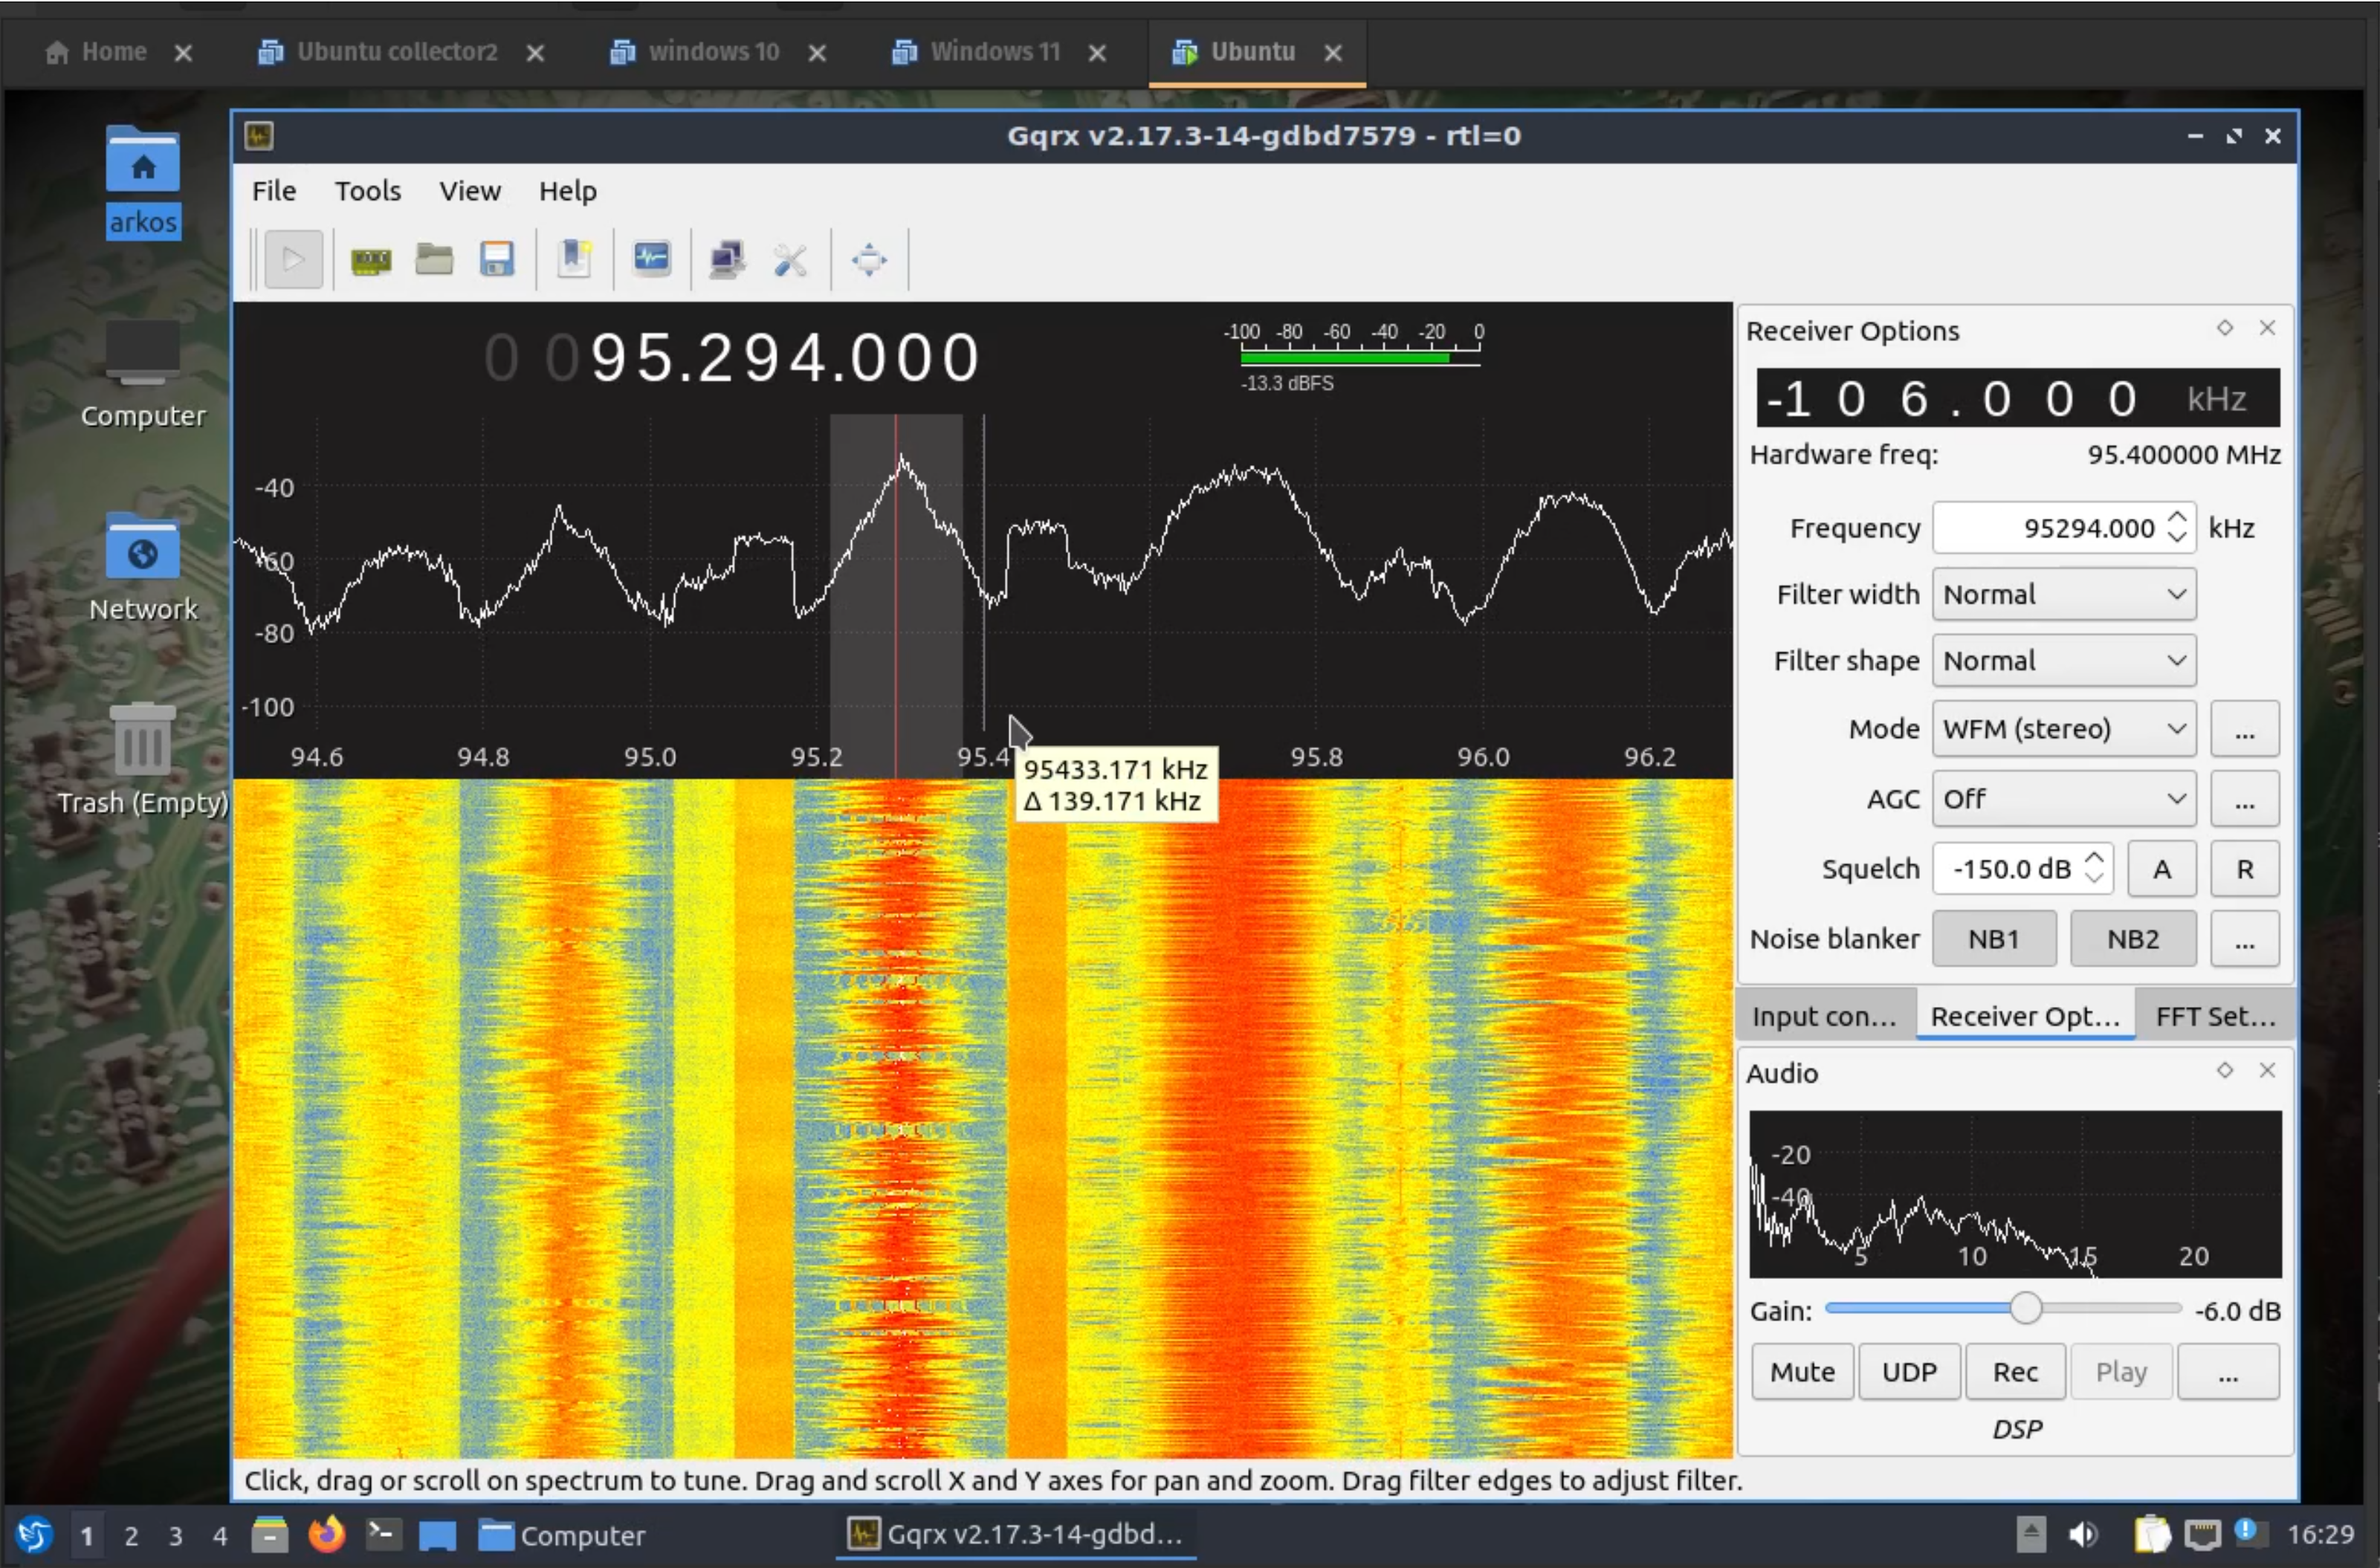This screenshot has width=2380, height=1568.
Task: Click the remote control network icon
Action: (x=727, y=260)
